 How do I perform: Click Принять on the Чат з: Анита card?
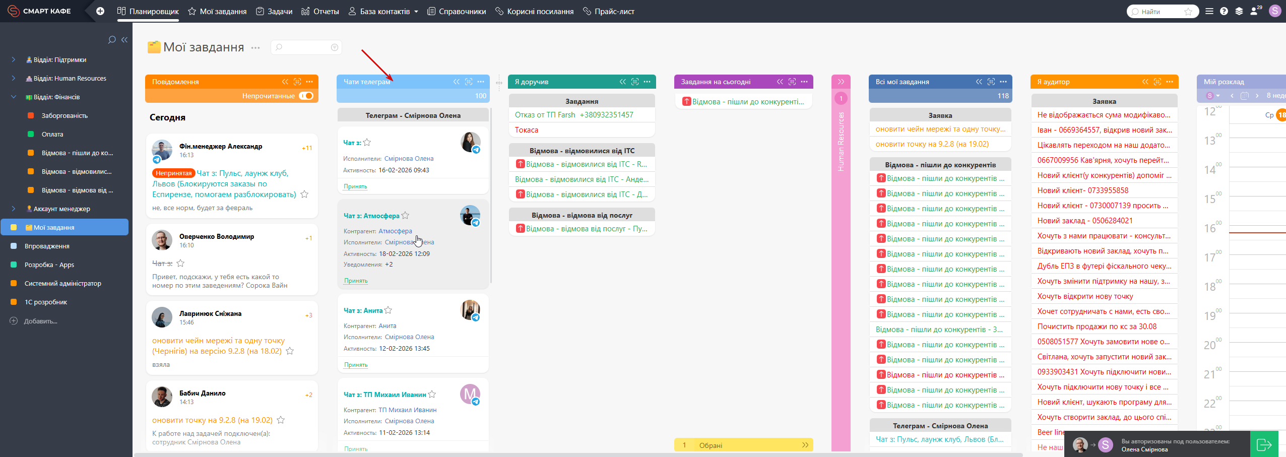[x=356, y=365]
